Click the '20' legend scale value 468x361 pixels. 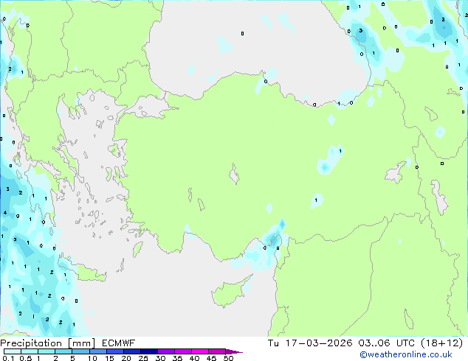click(x=126, y=358)
